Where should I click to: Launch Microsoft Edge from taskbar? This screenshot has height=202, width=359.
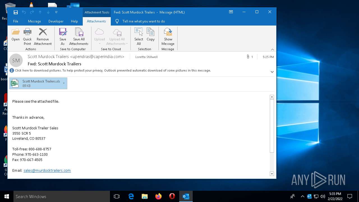coord(131,196)
